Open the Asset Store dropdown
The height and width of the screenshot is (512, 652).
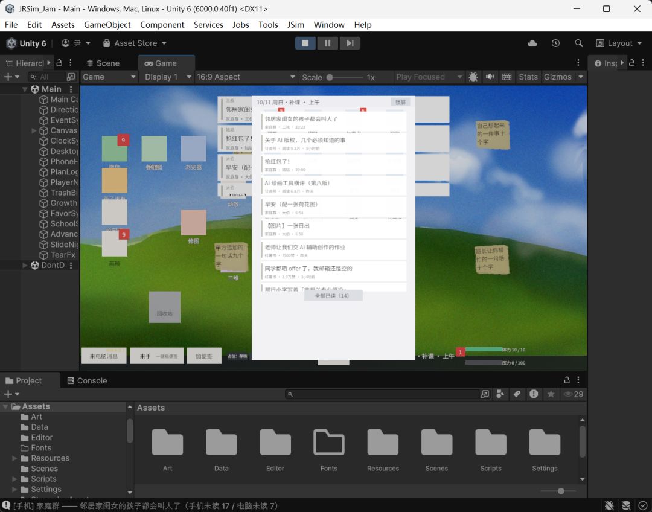135,43
